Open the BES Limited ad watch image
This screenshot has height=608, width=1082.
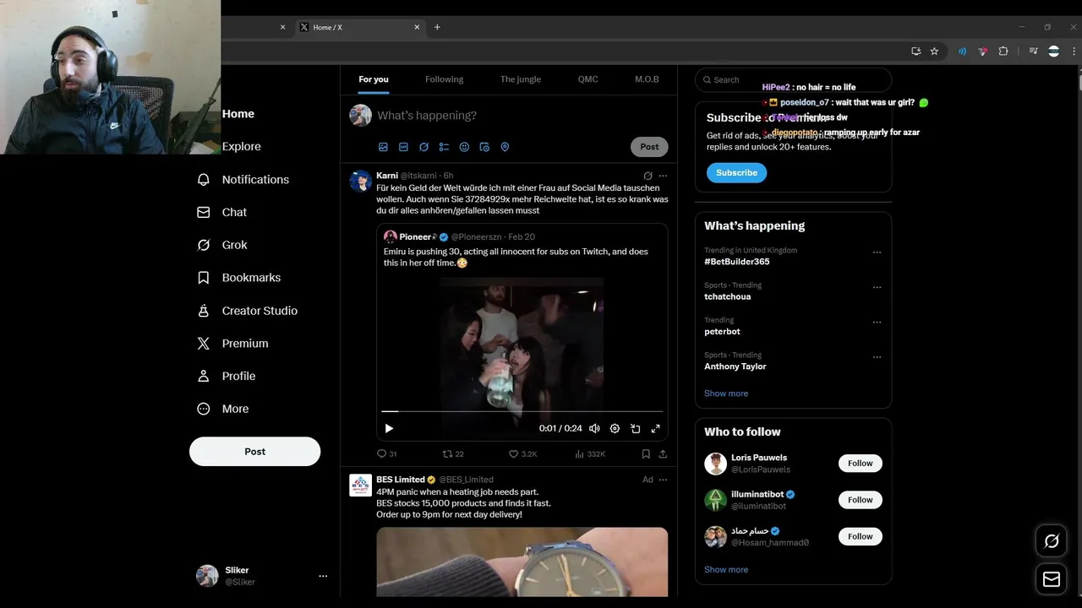coord(522,562)
